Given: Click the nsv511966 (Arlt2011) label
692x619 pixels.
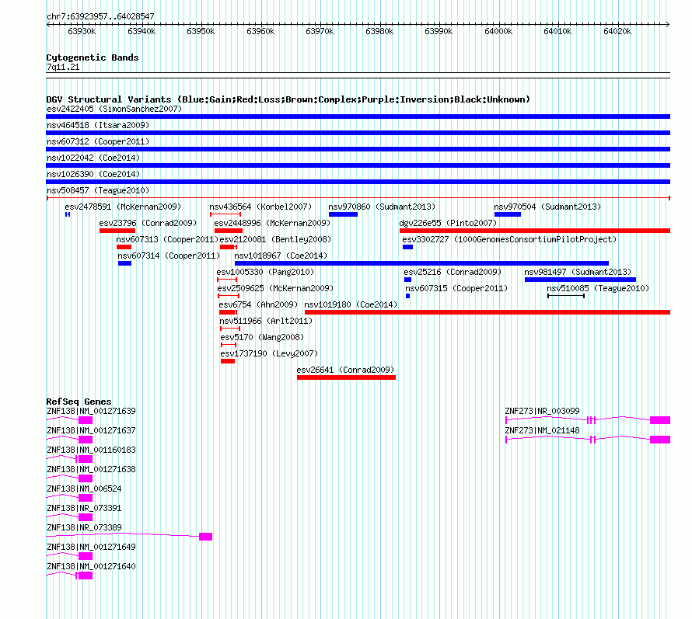Looking at the screenshot, I should (x=266, y=321).
